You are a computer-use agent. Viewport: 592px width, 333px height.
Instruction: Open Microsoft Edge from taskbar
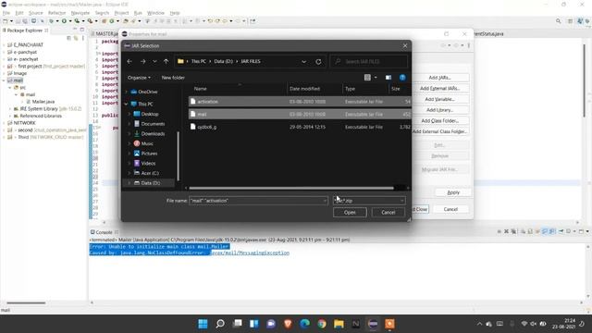click(x=304, y=324)
